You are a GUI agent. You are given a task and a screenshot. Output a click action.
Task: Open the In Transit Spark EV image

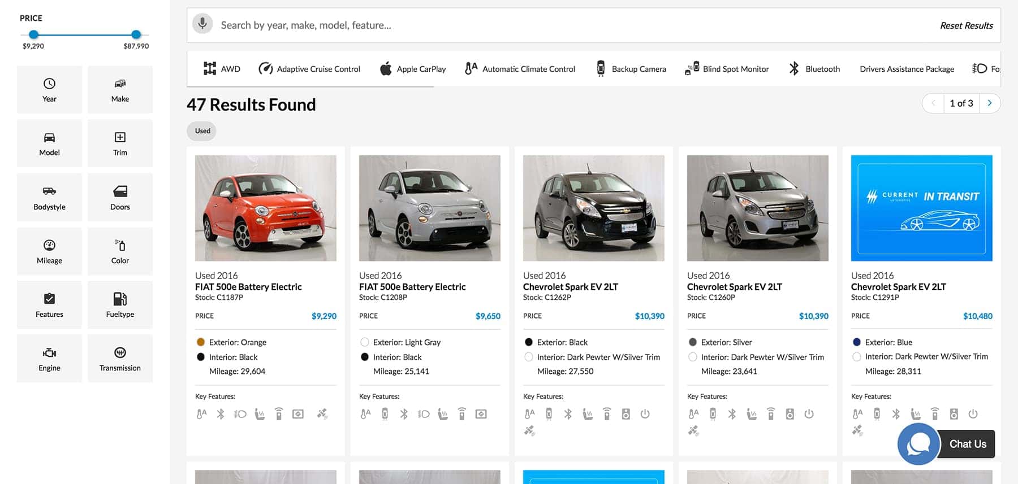point(922,208)
